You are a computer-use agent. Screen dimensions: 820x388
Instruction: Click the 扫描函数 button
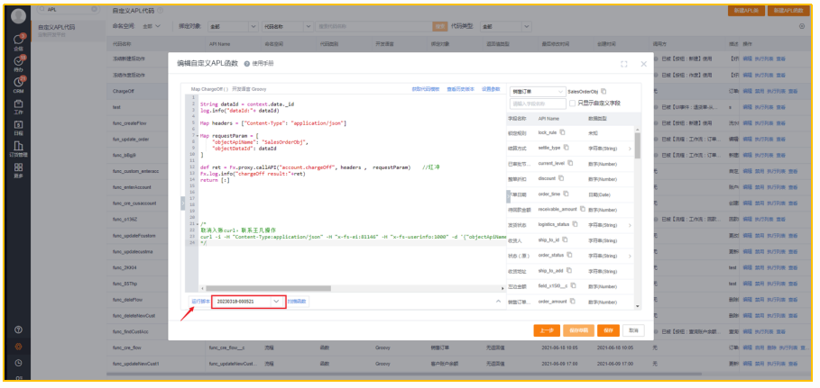click(298, 302)
